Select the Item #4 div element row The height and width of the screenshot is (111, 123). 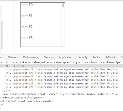tap(62, 84)
